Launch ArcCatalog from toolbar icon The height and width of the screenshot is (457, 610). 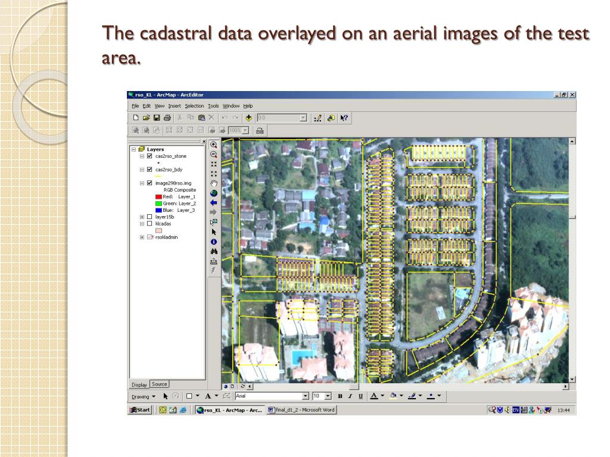331,118
